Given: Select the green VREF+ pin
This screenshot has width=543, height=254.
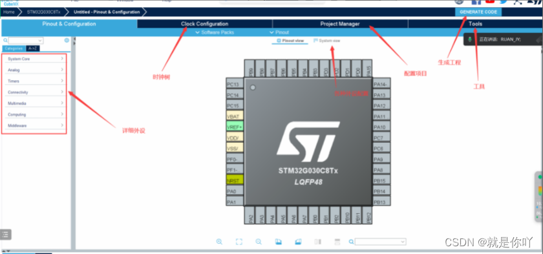Looking at the screenshot, I should (x=235, y=127).
